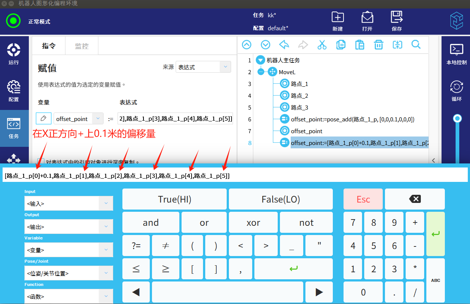Click the move-up circle arrow icon

(247, 45)
